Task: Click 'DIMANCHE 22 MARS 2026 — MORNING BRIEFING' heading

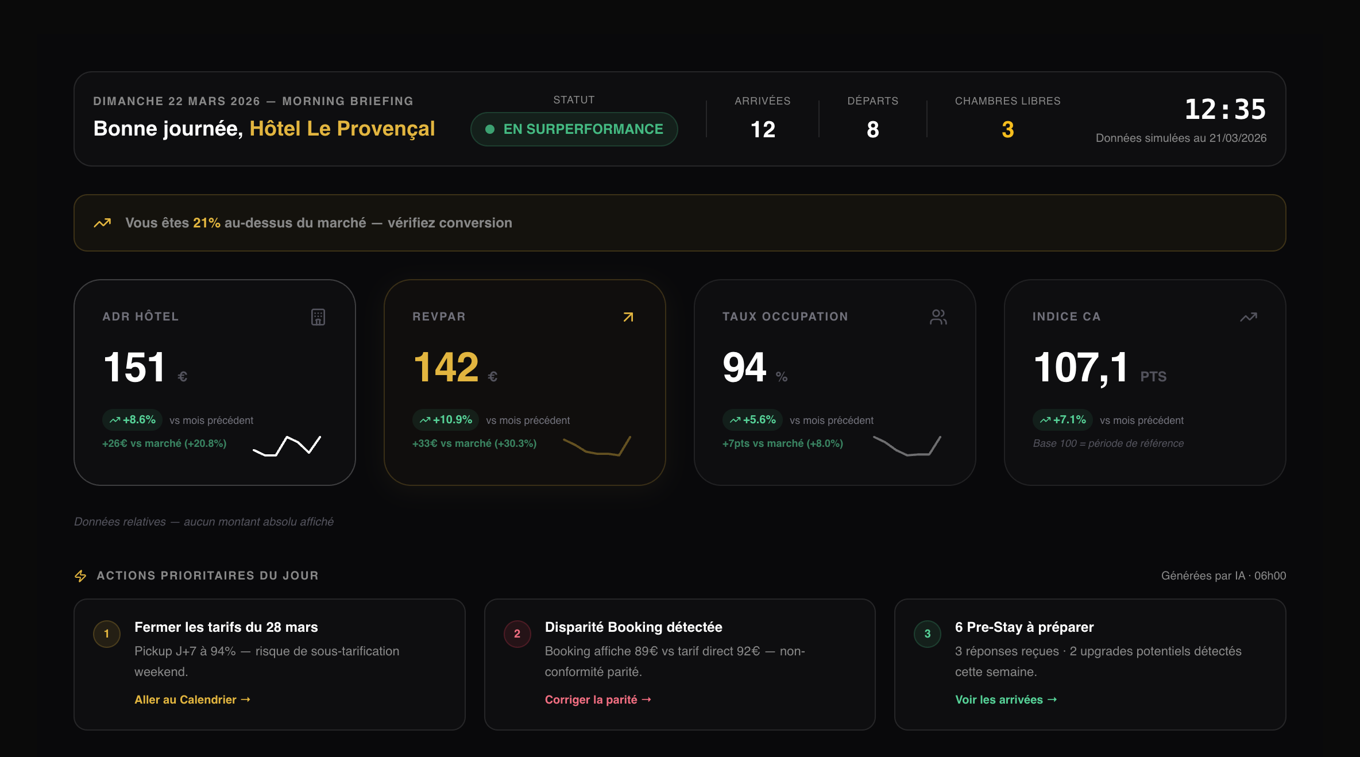Action: click(253, 101)
